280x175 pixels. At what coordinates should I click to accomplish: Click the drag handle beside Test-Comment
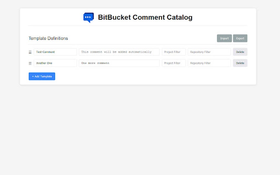(x=30, y=52)
